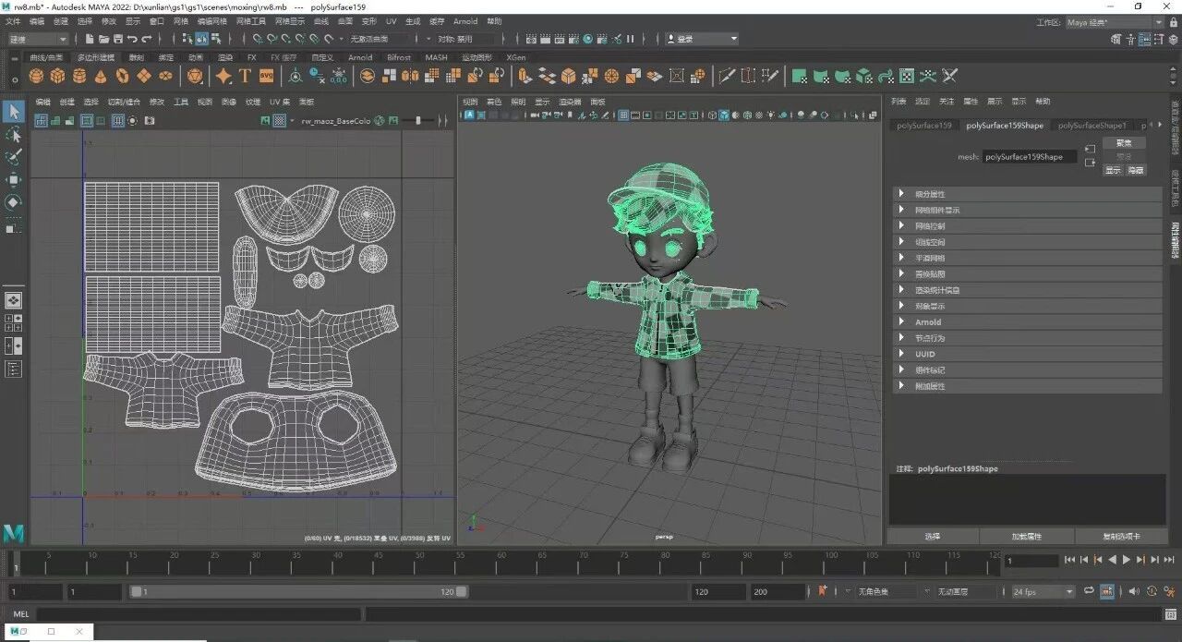Click the SVG import shelf icon

click(266, 76)
